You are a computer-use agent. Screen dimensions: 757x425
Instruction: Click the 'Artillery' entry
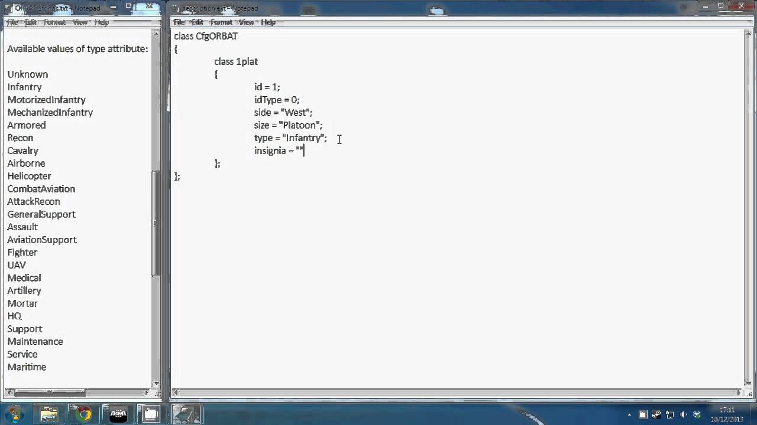click(x=24, y=290)
